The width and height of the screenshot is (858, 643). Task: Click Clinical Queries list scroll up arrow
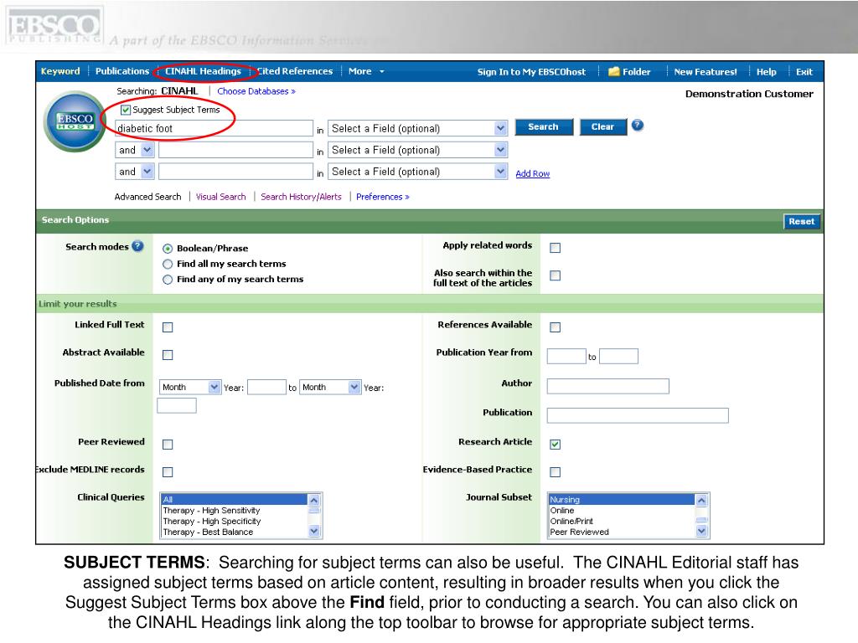pos(314,501)
